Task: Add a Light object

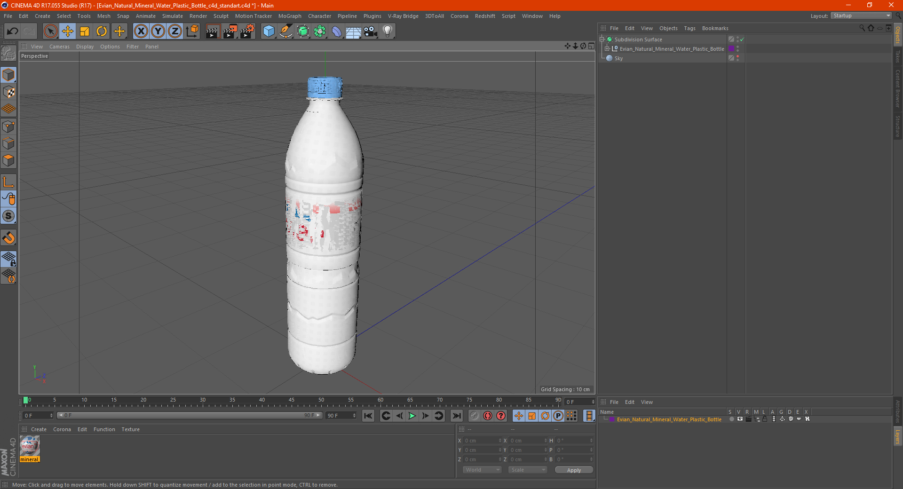Action: pos(388,32)
